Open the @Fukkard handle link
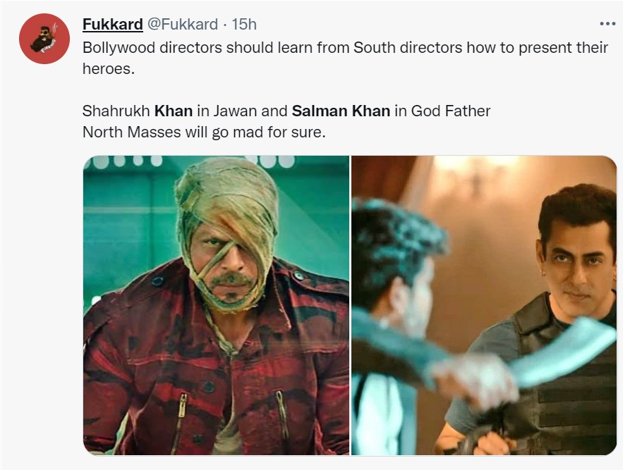This screenshot has height=470, width=623. (x=182, y=25)
